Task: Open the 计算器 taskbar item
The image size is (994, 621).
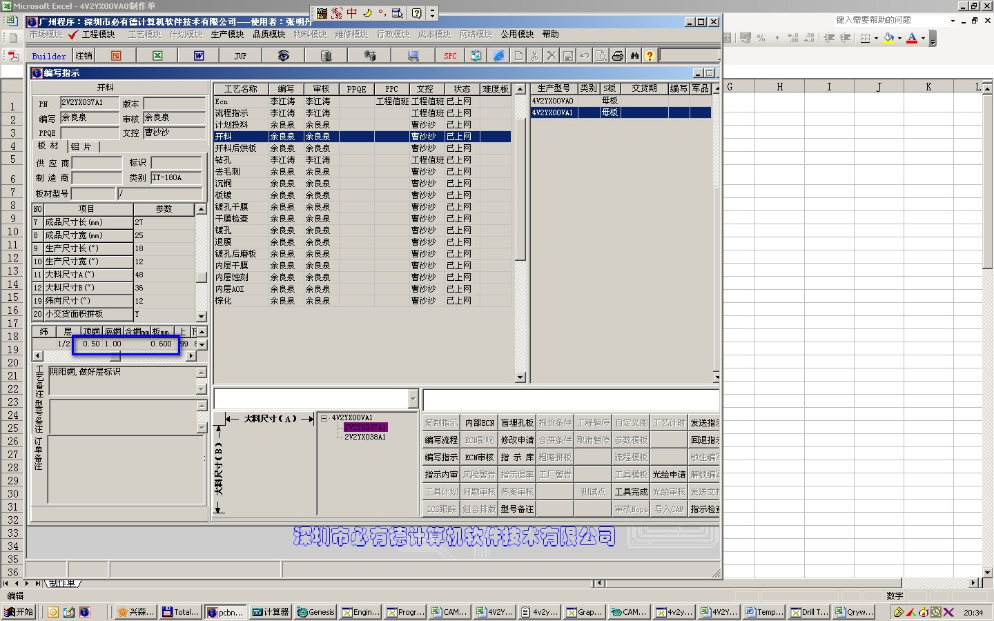Action: click(x=271, y=612)
